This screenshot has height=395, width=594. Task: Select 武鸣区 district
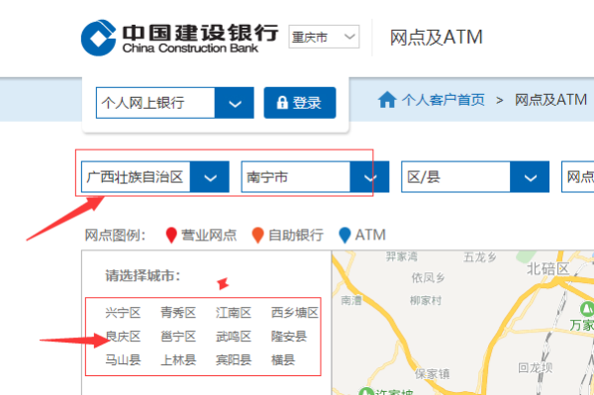pyautogui.click(x=234, y=337)
